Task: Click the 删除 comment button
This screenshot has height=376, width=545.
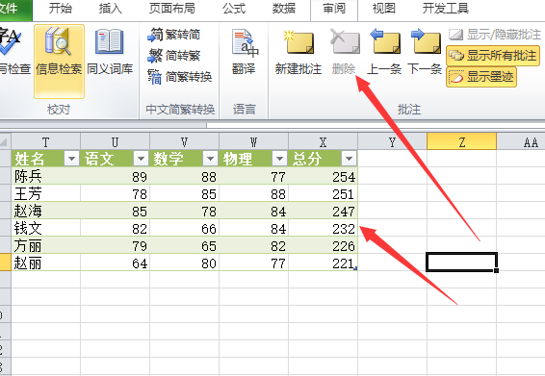Action: point(344,52)
